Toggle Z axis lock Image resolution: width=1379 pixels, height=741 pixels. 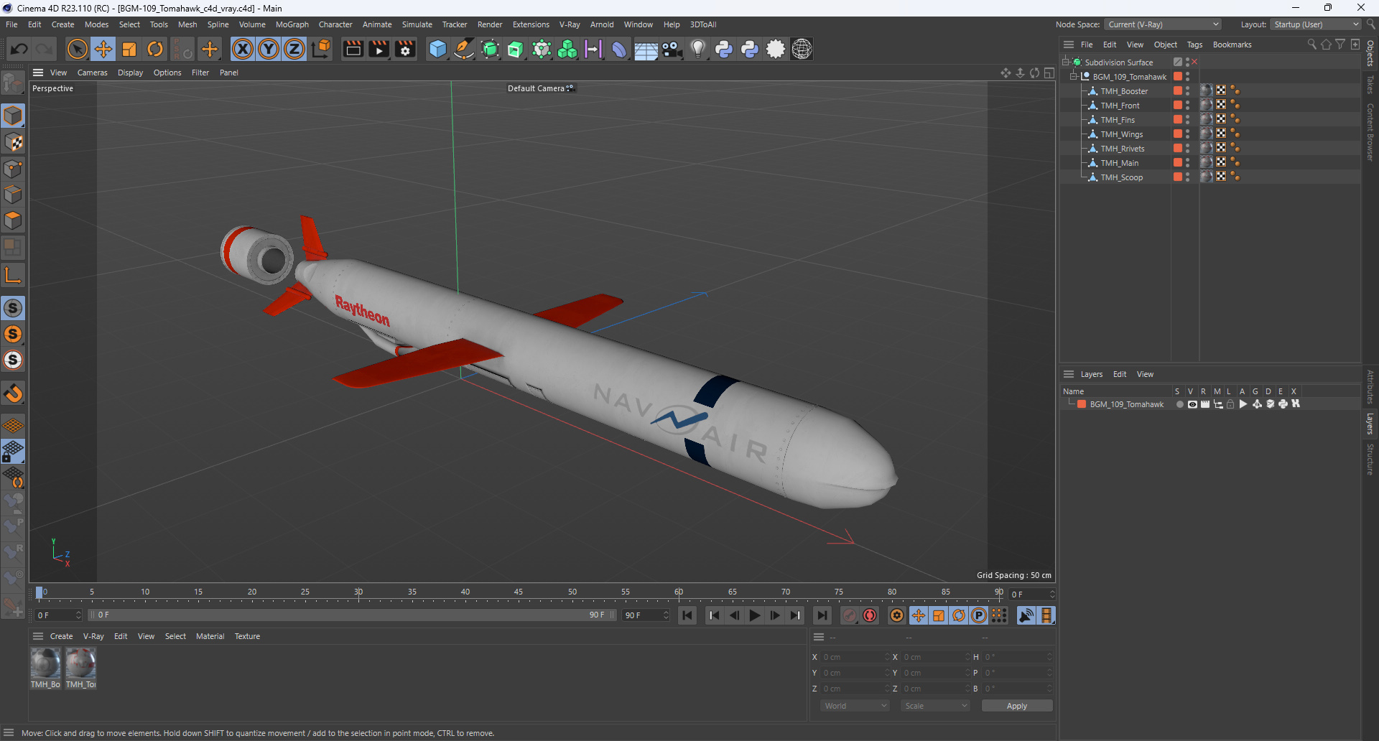tap(294, 49)
